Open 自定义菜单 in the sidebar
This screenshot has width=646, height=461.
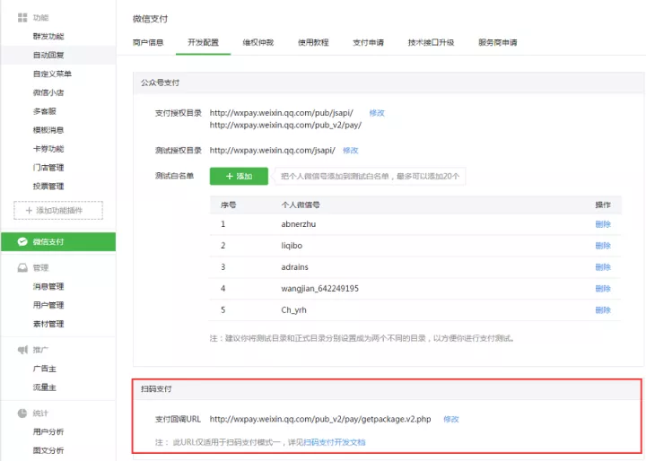point(52,74)
